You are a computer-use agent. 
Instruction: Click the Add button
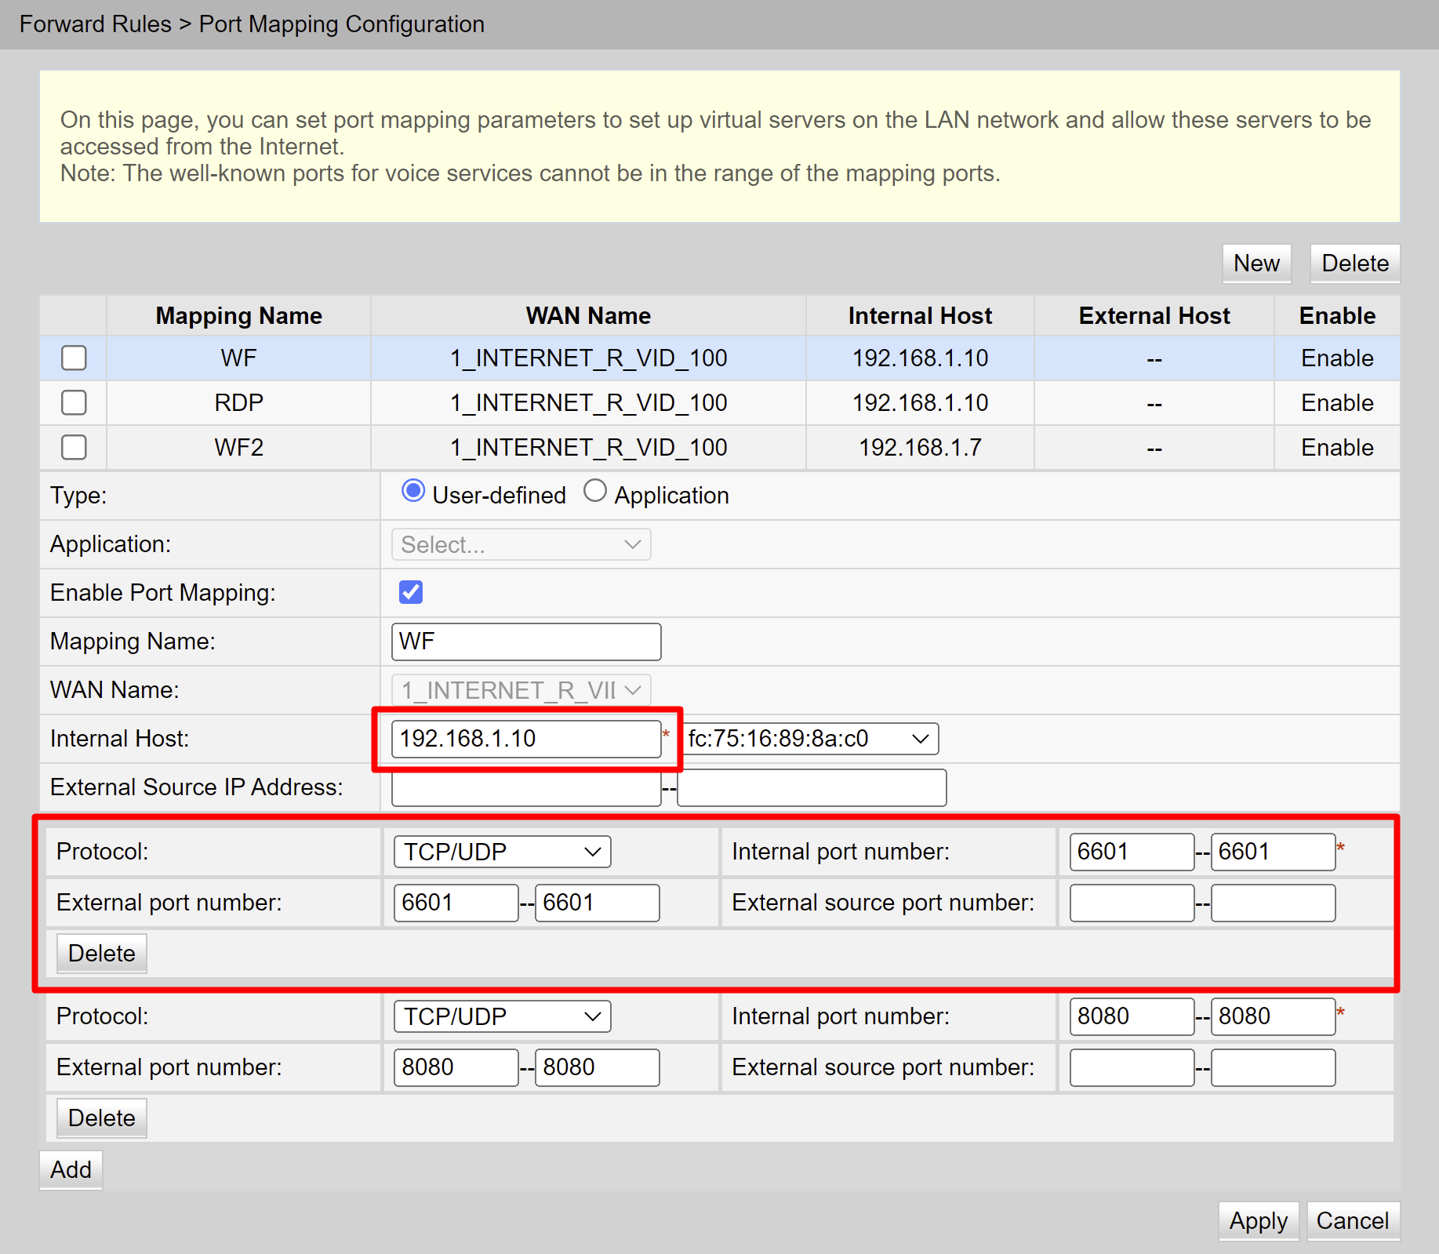coord(71,1170)
